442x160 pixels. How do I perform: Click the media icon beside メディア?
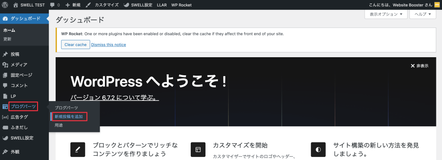pos(5,65)
